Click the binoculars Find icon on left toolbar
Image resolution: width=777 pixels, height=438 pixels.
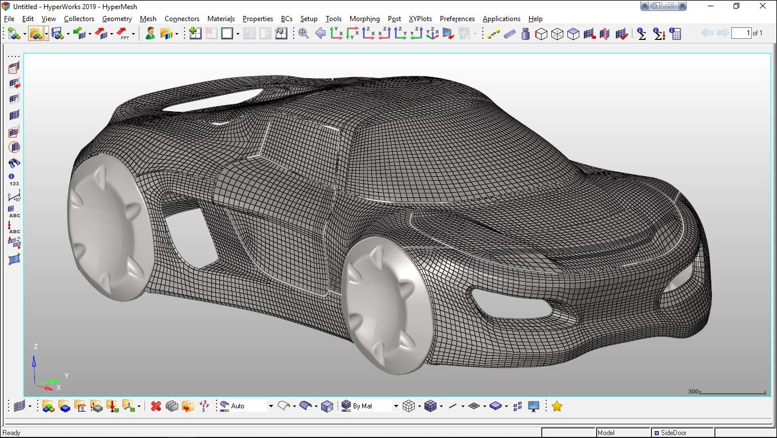click(x=14, y=164)
